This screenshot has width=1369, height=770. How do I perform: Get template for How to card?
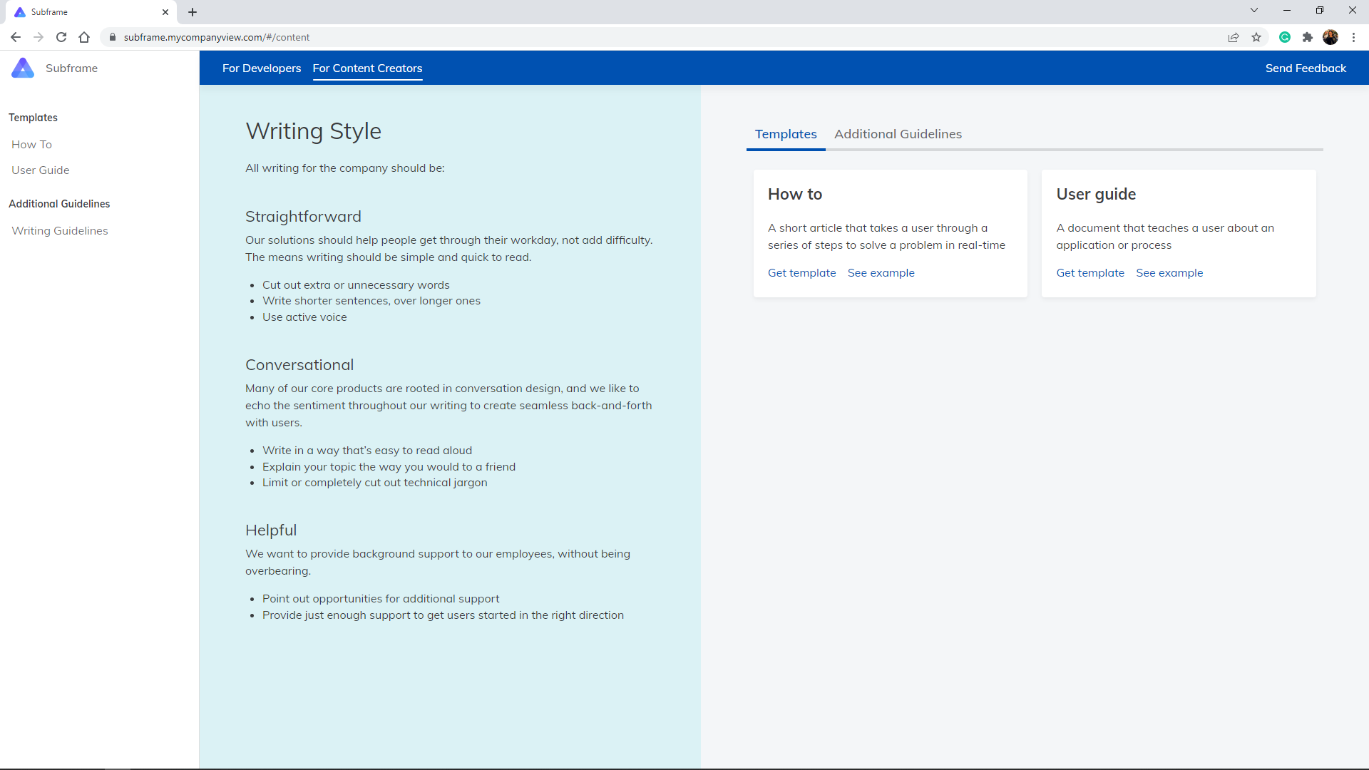click(801, 273)
